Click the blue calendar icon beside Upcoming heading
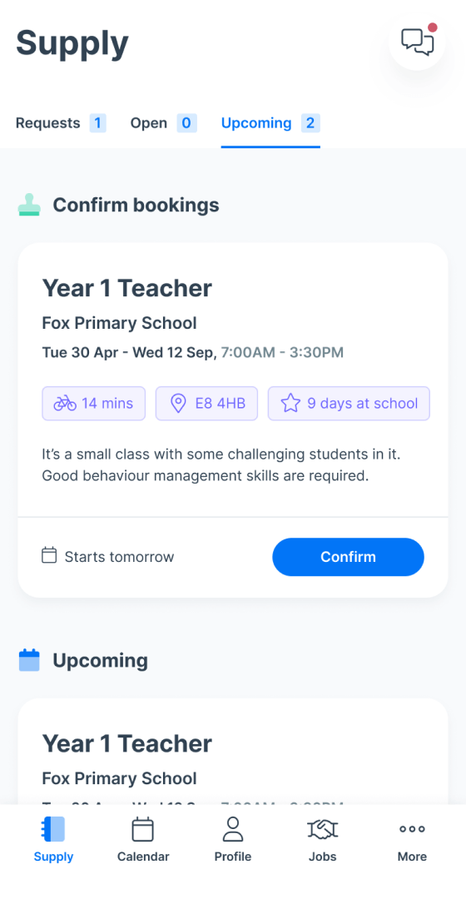The width and height of the screenshot is (466, 899). pyautogui.click(x=29, y=660)
